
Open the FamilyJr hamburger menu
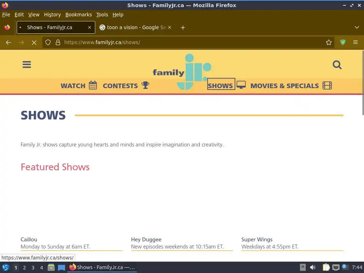click(x=27, y=65)
